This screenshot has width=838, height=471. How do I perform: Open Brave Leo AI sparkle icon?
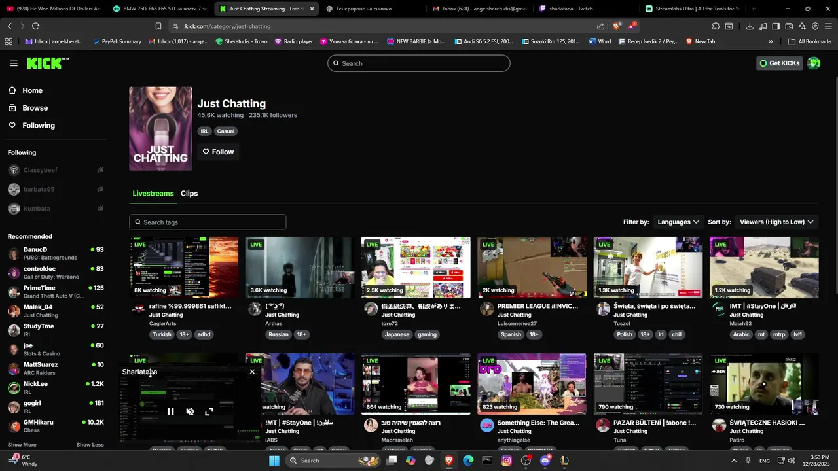802,26
